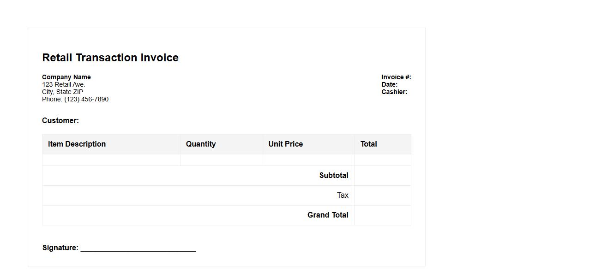The height and width of the screenshot is (277, 590).
Task: Click the Retail Transaction Invoice title
Action: (110, 58)
